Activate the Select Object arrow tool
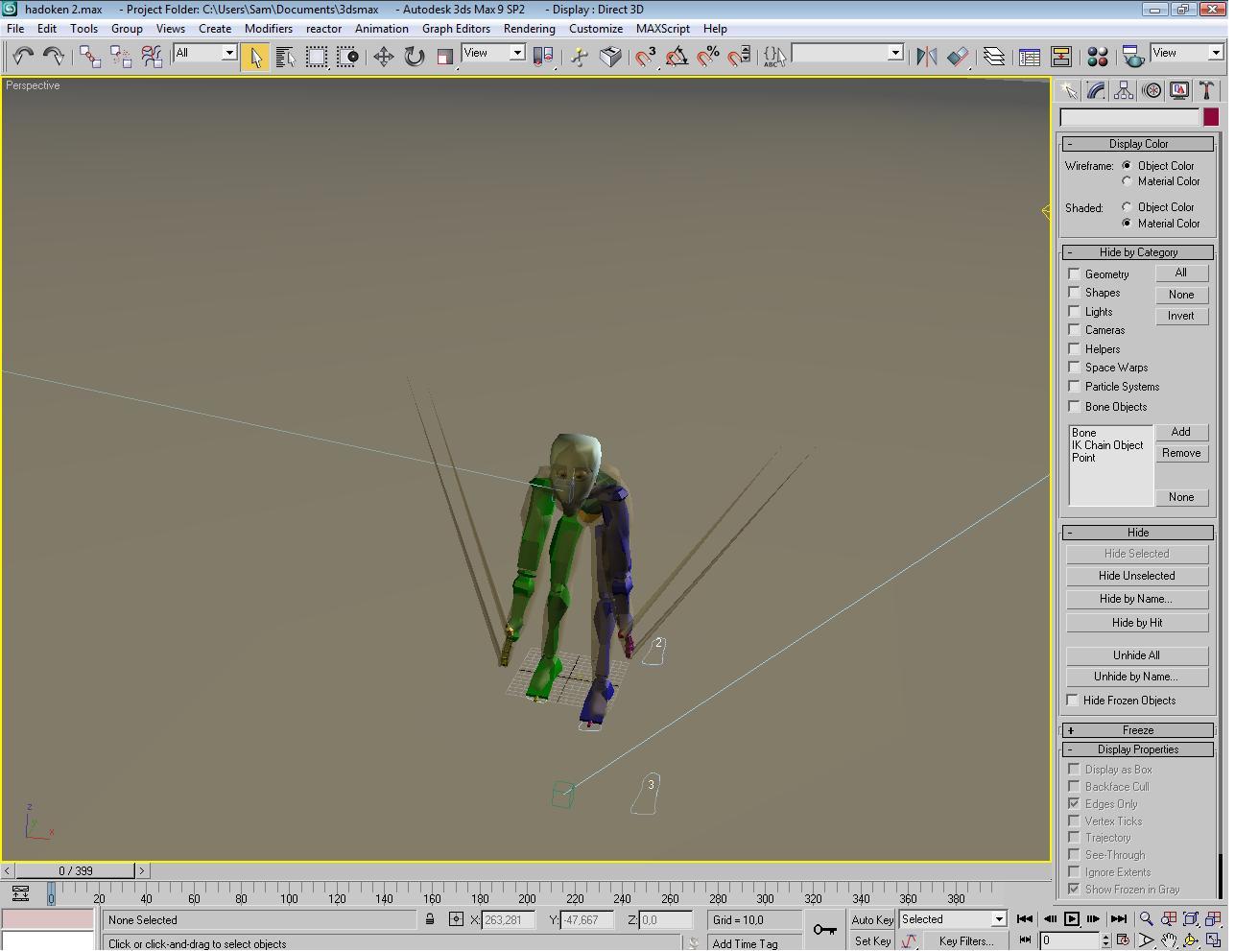Screen dimensions: 1235x951 255,57
